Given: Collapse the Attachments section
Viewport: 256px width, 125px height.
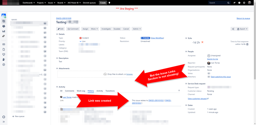Looking at the screenshot, I should coord(57,69).
